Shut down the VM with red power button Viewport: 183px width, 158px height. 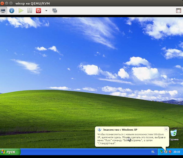tap(38, 11)
